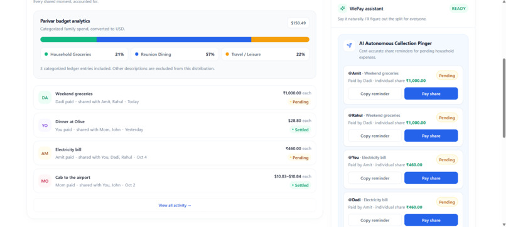Click $28.80 each amount for Dinner at Olive
Image resolution: width=506 pixels, height=227 pixels.
click(x=300, y=121)
